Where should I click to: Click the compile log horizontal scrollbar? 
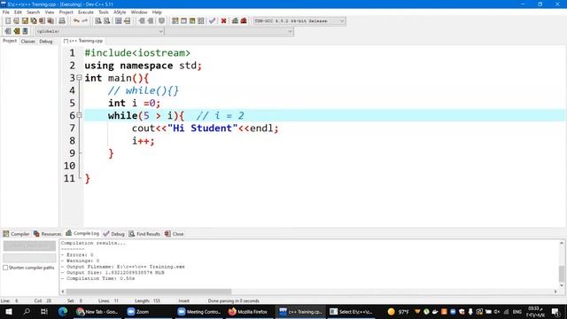tap(148, 292)
